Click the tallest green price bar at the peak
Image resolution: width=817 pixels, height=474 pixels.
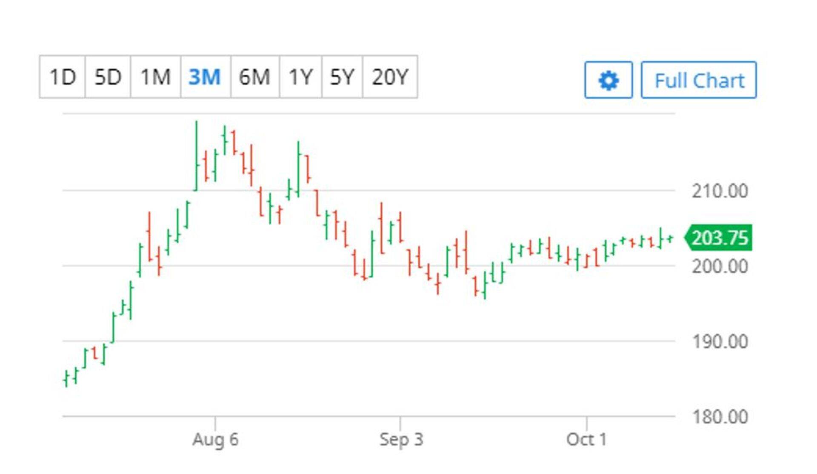click(196, 155)
